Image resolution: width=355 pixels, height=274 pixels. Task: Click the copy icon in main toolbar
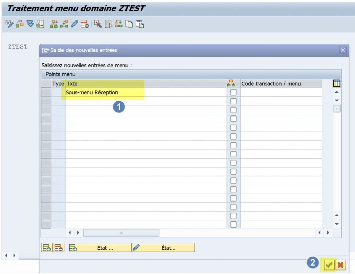pyautogui.click(x=129, y=24)
